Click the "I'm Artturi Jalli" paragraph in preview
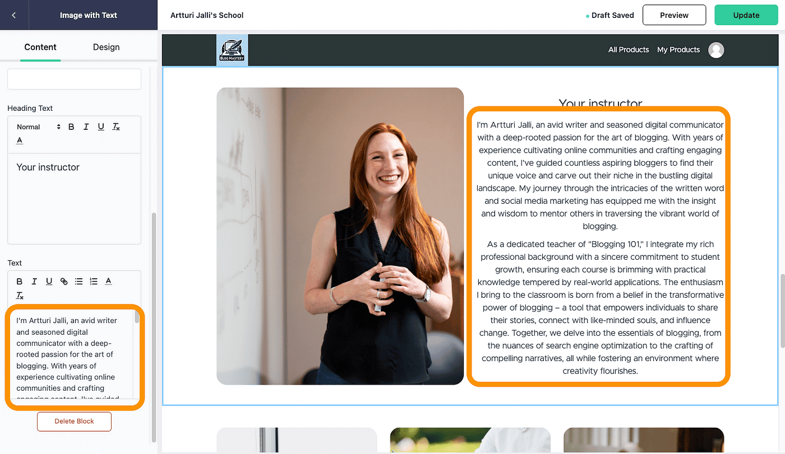Viewport: 785px width, 454px height. pos(600,175)
